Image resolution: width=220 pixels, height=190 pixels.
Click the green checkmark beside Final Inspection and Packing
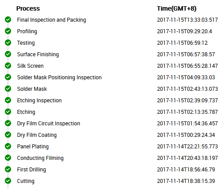click(x=8, y=19)
